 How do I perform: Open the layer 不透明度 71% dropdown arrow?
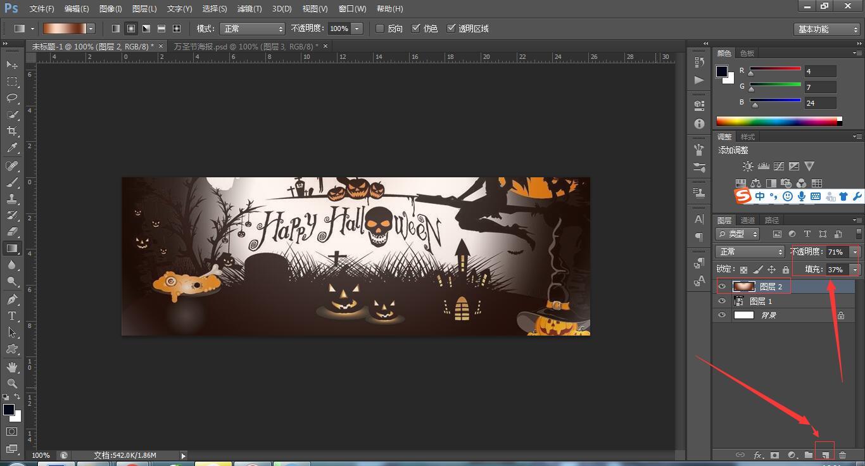coord(855,252)
